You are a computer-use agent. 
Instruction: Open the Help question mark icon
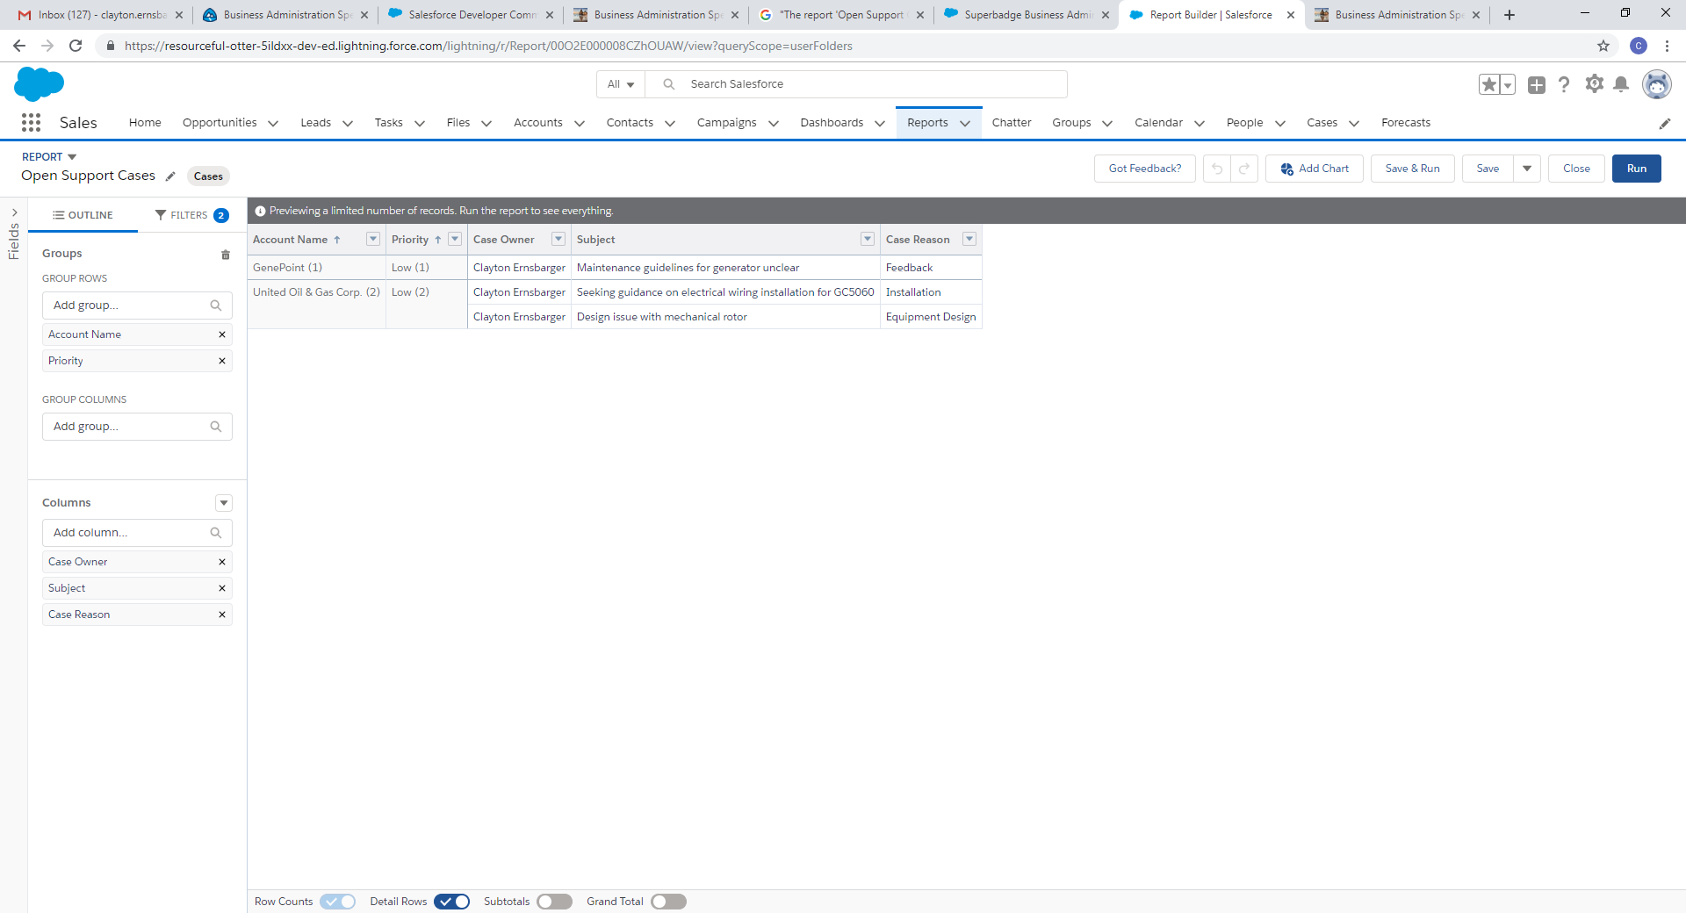(1564, 84)
